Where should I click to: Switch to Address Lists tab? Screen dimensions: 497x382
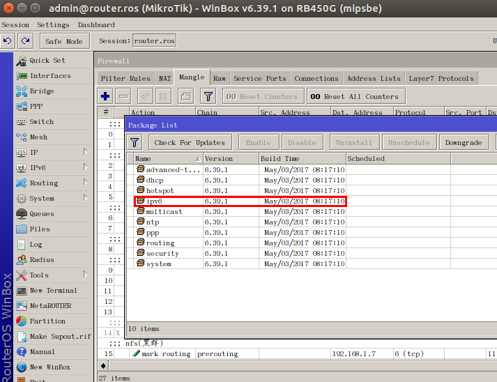pyautogui.click(x=374, y=78)
